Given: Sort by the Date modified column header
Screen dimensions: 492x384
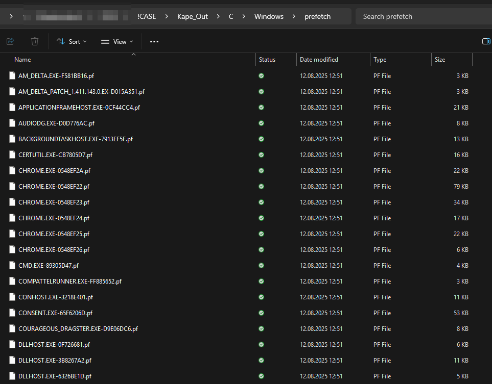Looking at the screenshot, I should (x=319, y=60).
